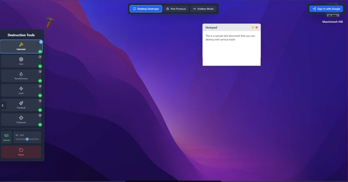Select the Paintball tool

[x=21, y=105]
